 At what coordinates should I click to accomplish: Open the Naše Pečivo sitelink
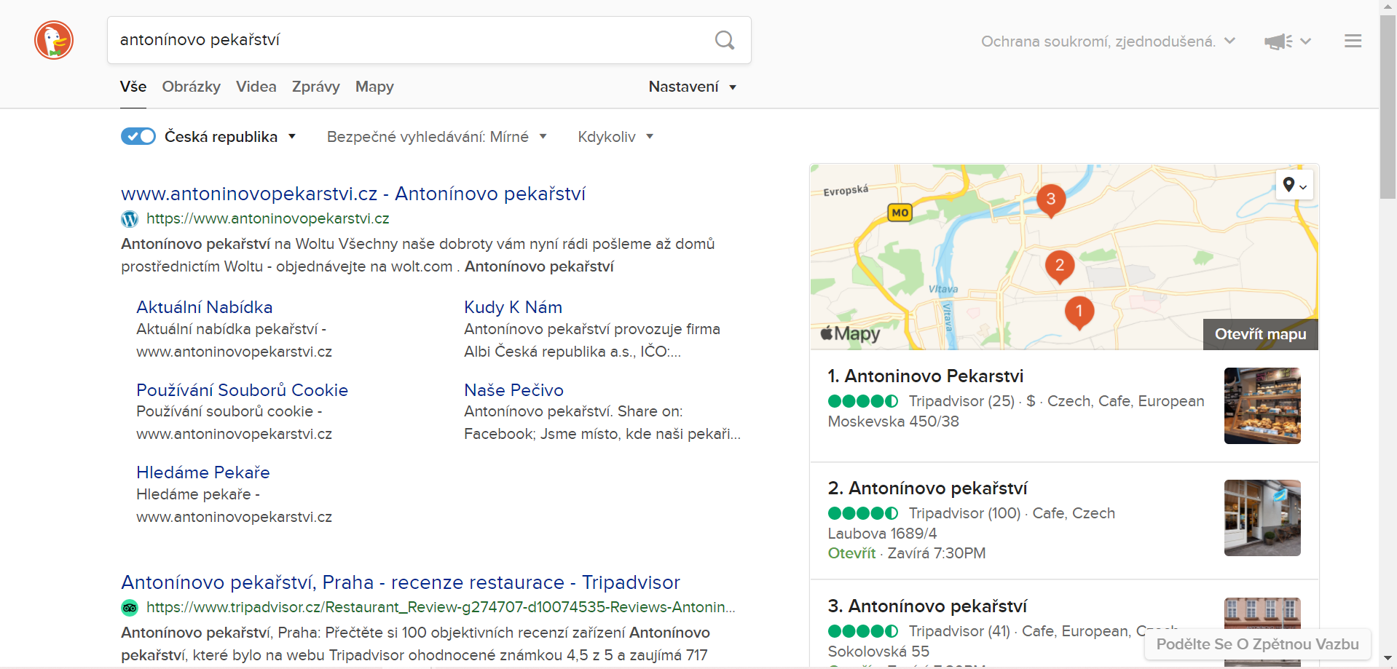point(514,390)
